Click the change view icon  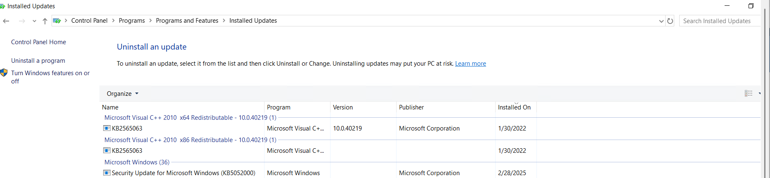(x=749, y=93)
